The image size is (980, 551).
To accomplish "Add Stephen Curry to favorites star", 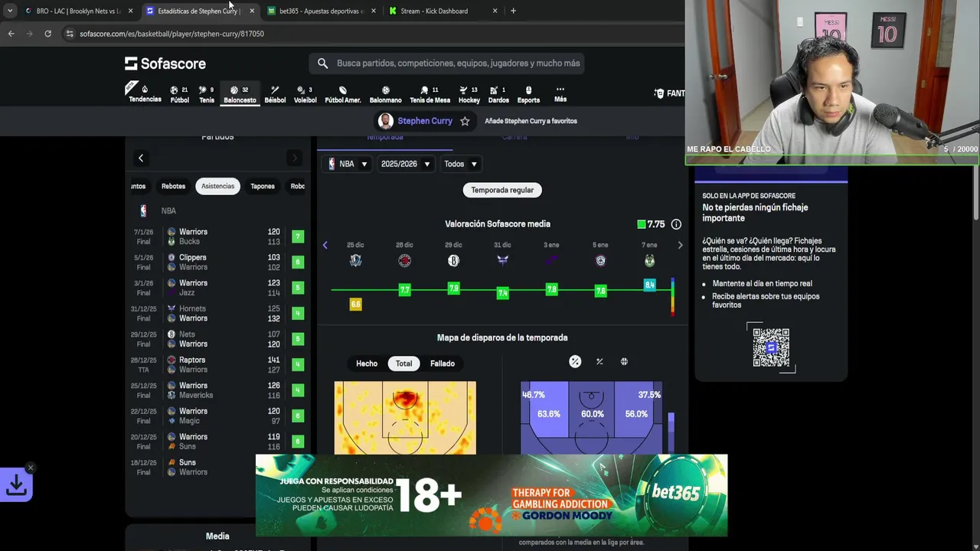I will 465,121.
